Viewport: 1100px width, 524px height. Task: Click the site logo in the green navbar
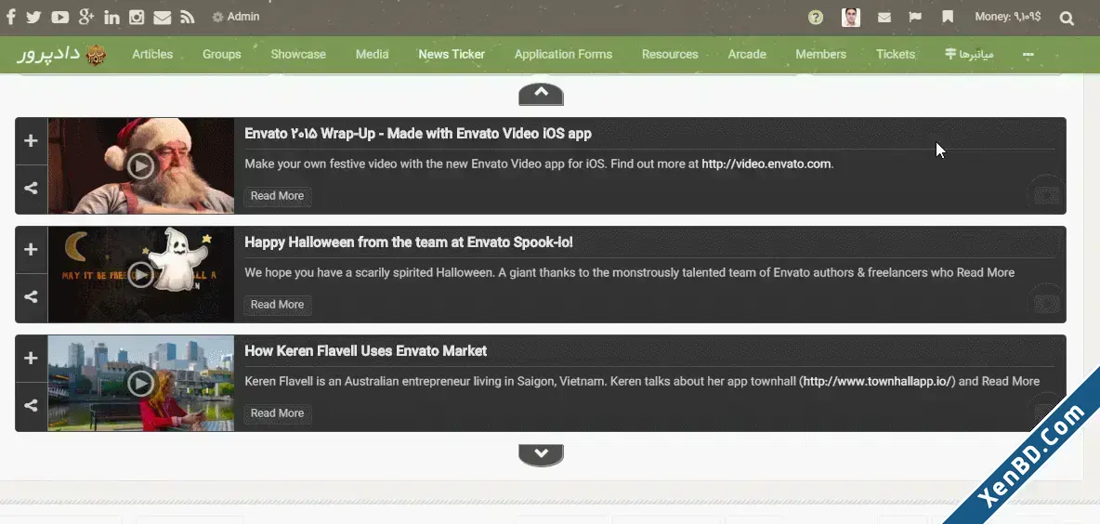[x=61, y=54]
